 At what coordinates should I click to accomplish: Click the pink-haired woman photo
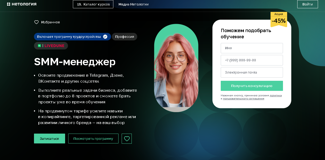pos(176,68)
